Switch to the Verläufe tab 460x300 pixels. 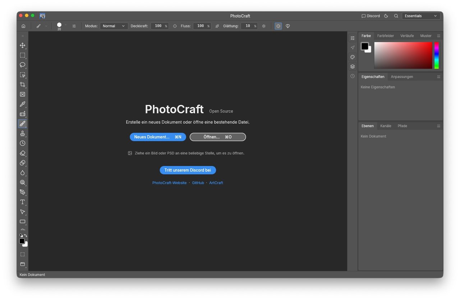tap(407, 36)
